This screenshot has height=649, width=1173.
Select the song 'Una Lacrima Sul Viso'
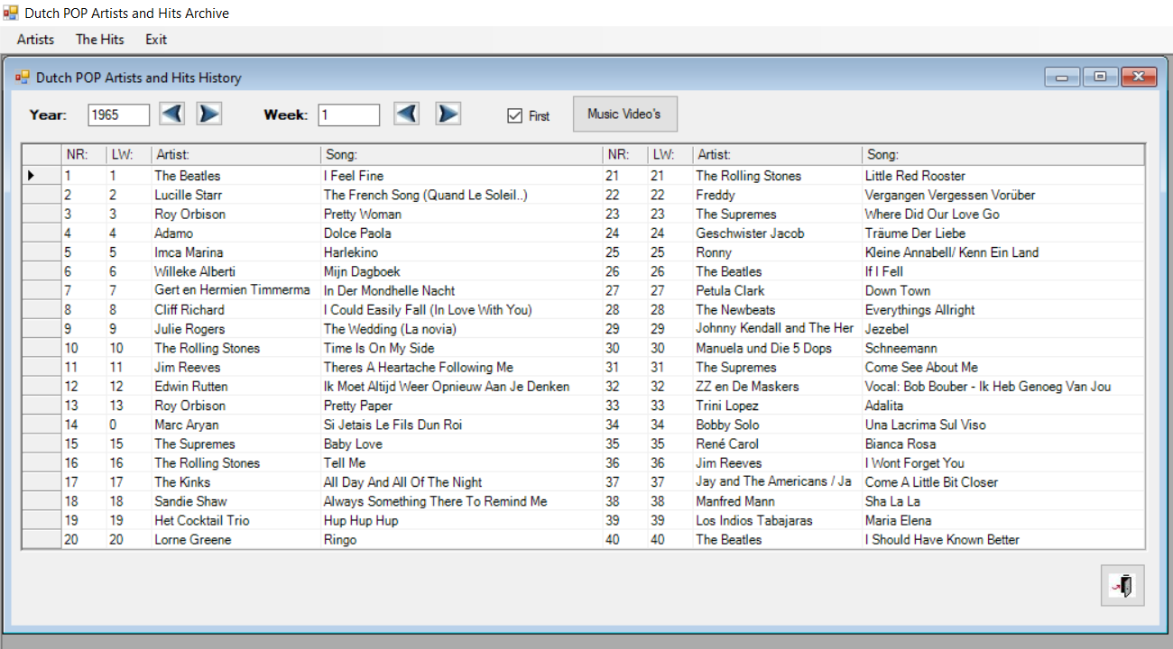pos(1002,425)
